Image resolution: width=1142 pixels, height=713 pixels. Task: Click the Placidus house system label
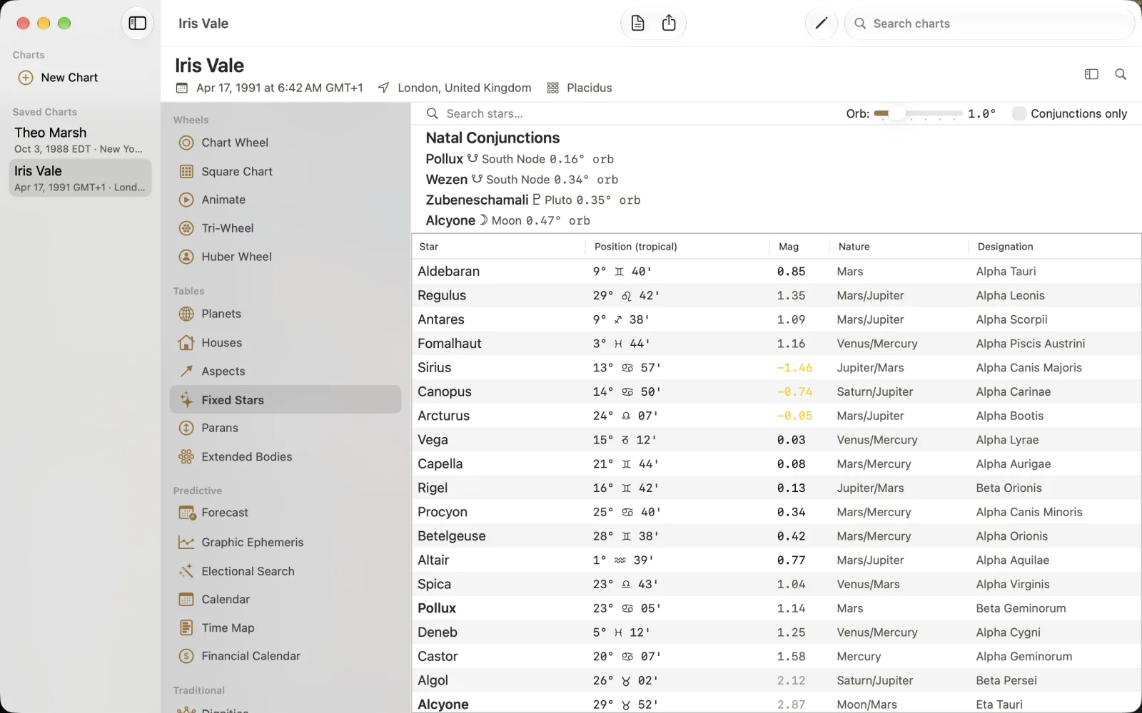coord(589,88)
